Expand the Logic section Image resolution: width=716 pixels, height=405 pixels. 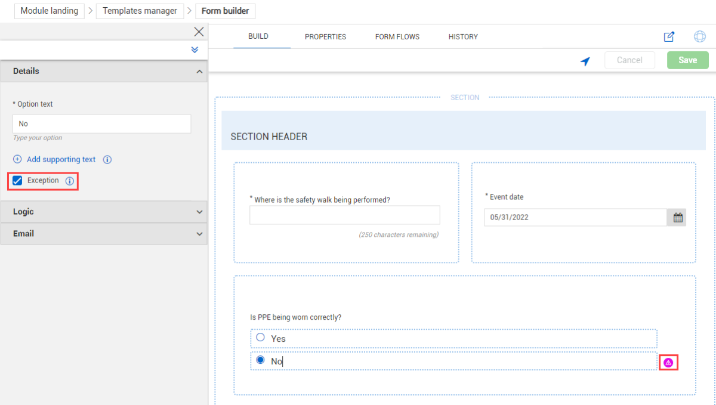coord(199,212)
